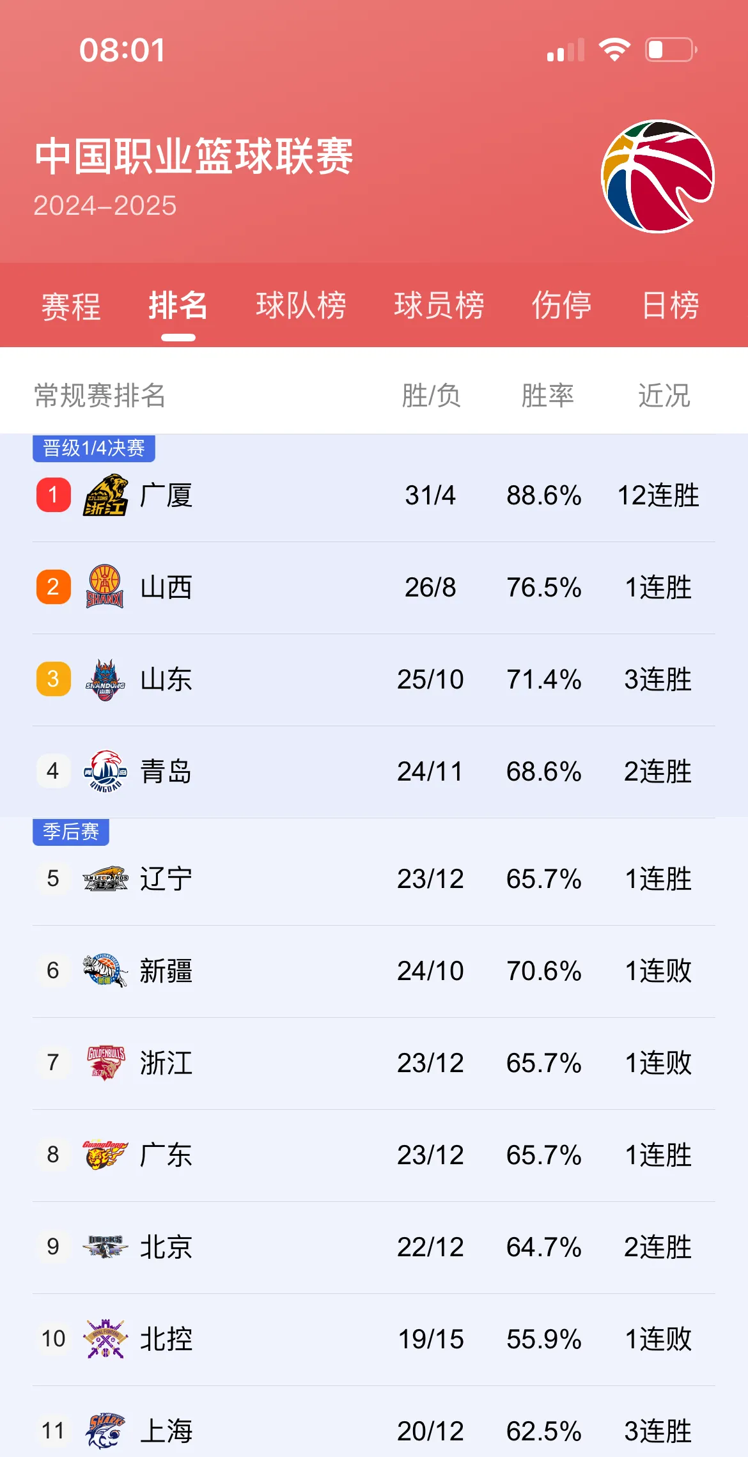
Task: Tap the 上海 team name
Action: (x=166, y=1431)
